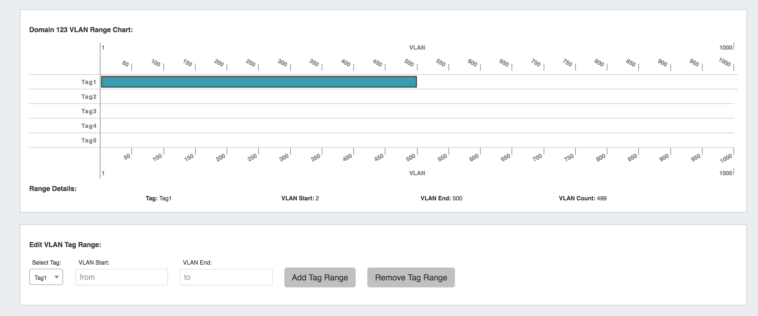The width and height of the screenshot is (758, 316).
Task: Click the bottom axis 250 tick label
Action: [252, 157]
